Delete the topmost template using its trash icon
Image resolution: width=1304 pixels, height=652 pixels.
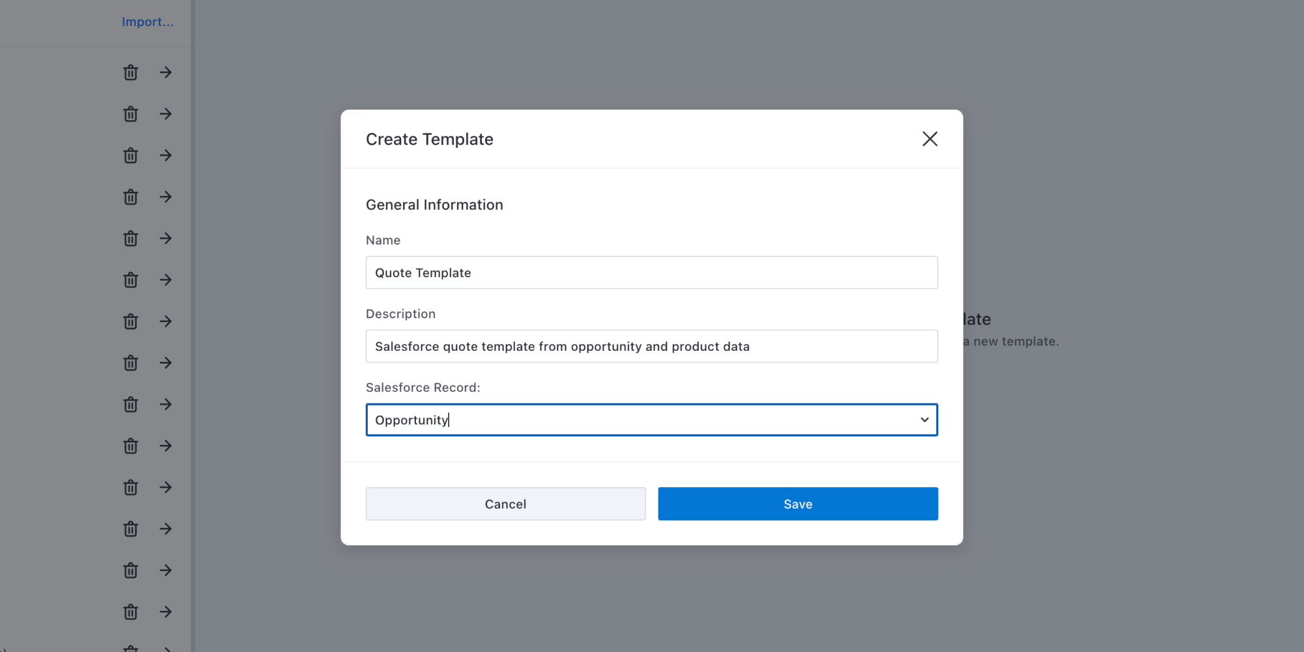click(x=130, y=72)
